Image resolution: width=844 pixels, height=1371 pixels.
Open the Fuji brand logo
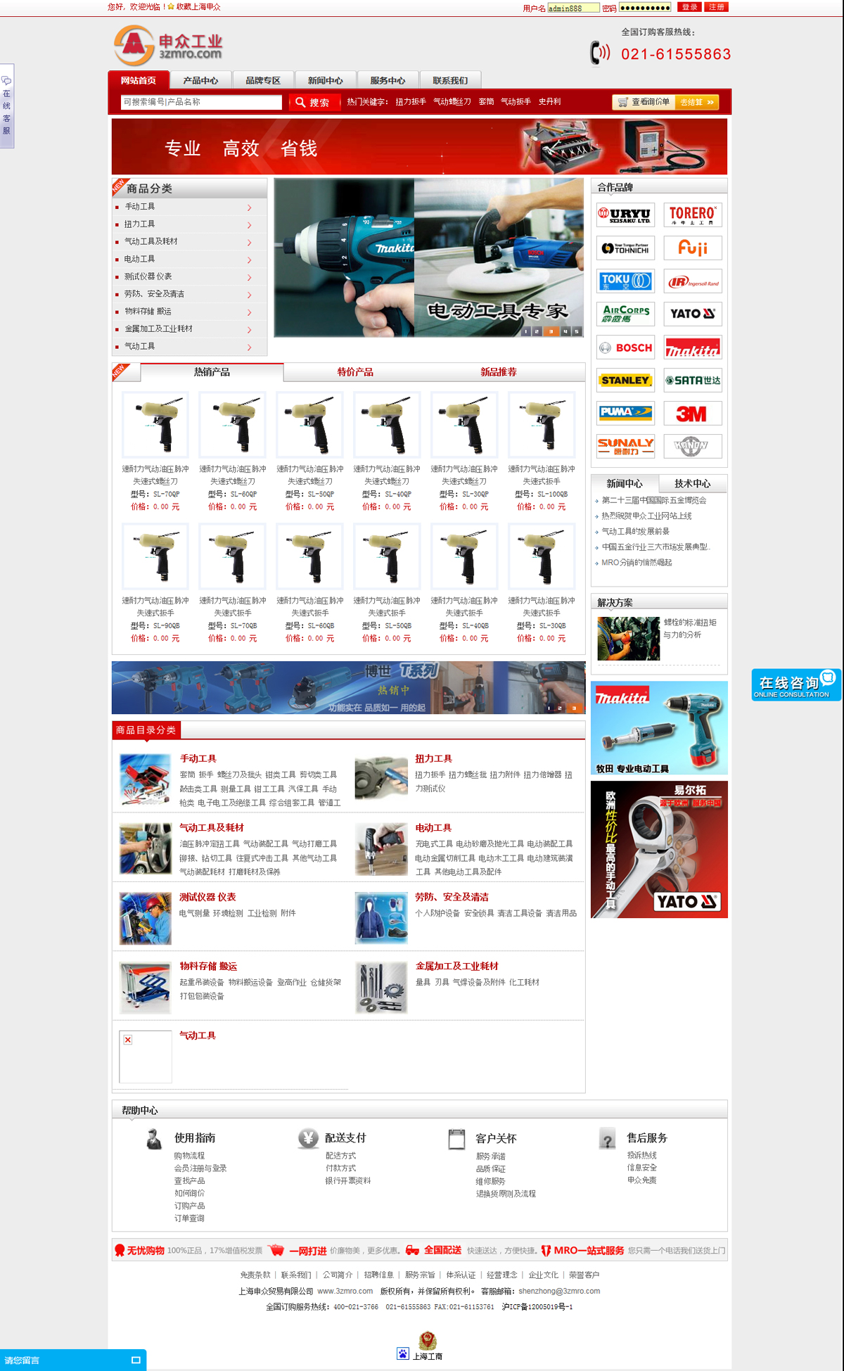(692, 248)
